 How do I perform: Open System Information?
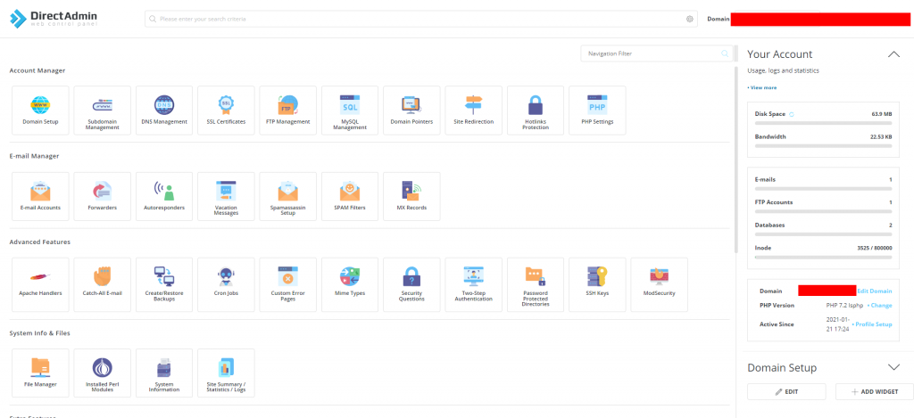click(164, 373)
